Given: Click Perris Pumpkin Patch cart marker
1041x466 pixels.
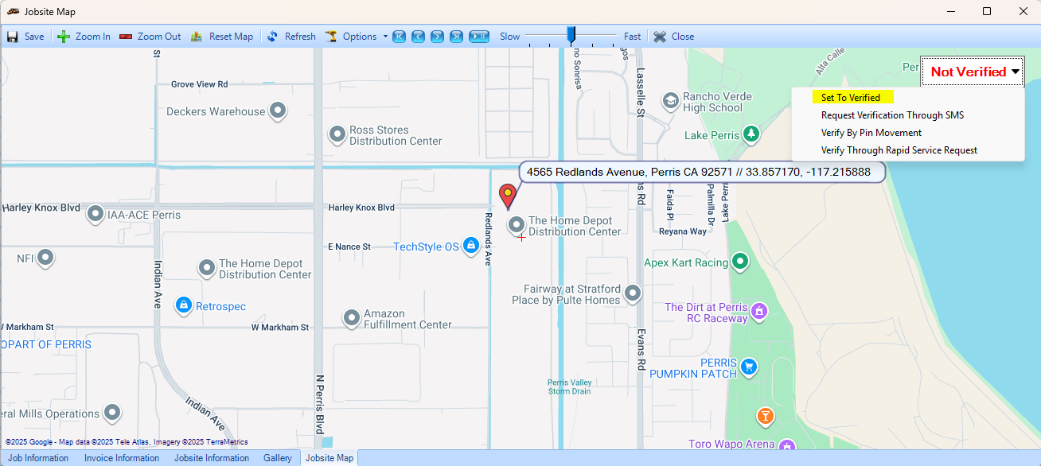Looking at the screenshot, I should (748, 367).
